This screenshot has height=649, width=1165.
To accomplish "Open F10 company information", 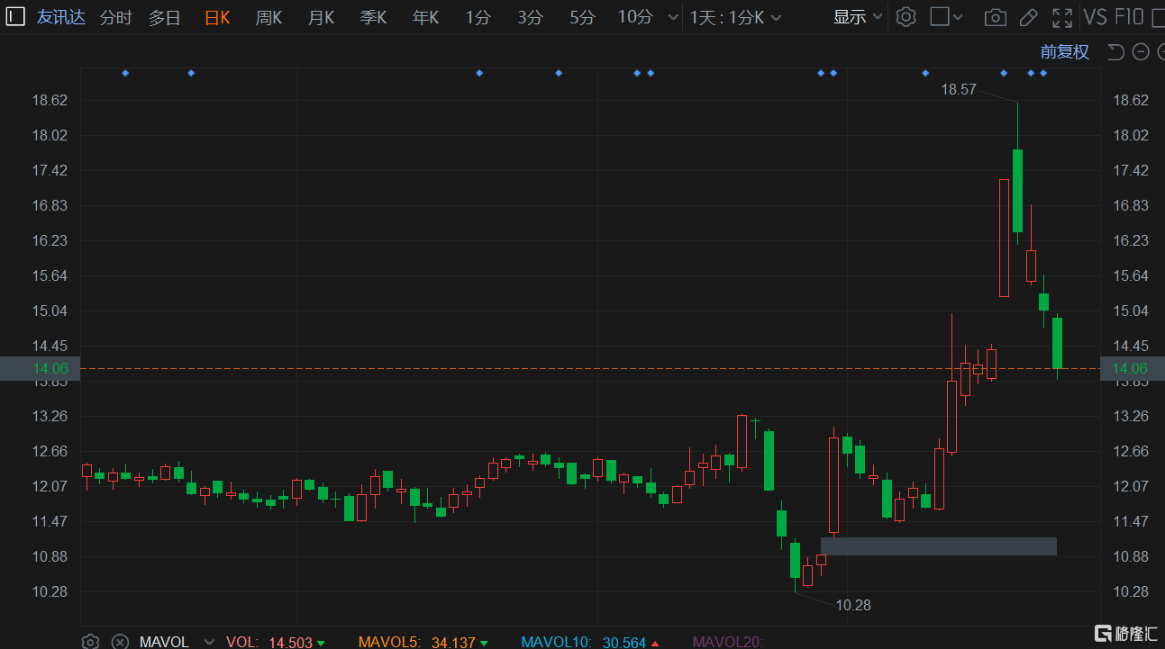I will pos(1129,17).
